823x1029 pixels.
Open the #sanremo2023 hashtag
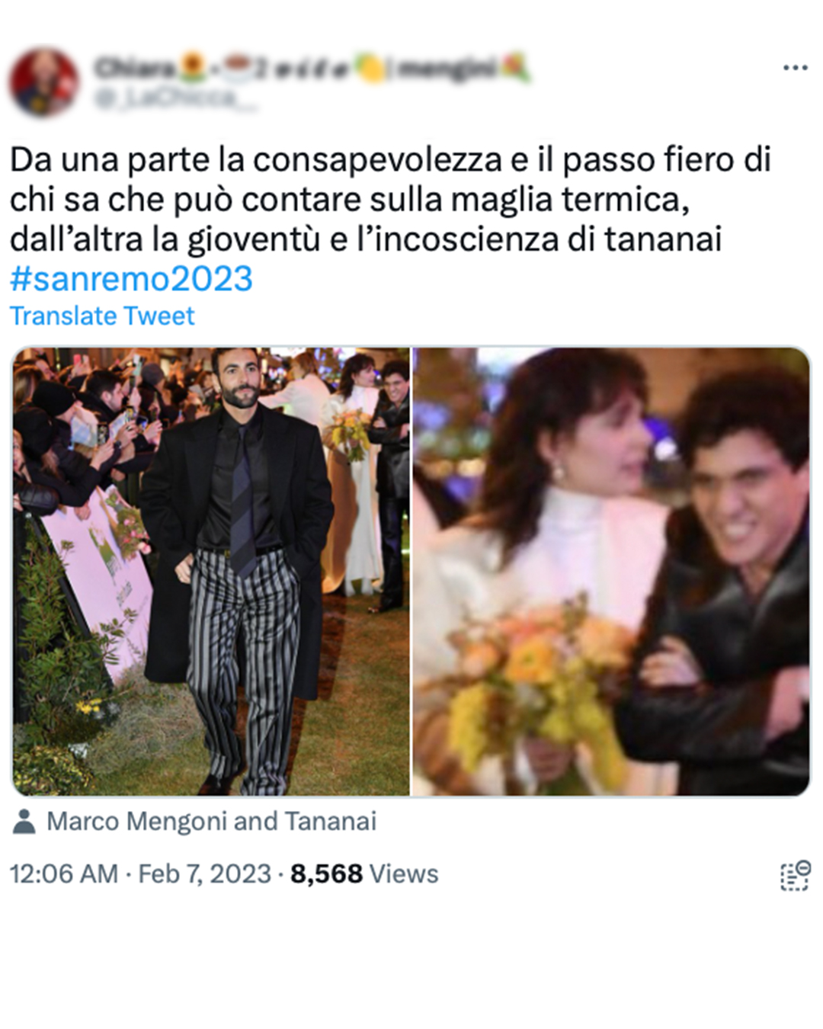(x=131, y=279)
